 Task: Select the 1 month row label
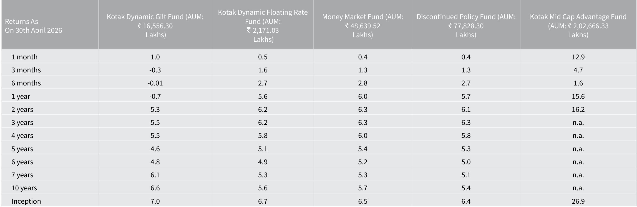click(24, 57)
